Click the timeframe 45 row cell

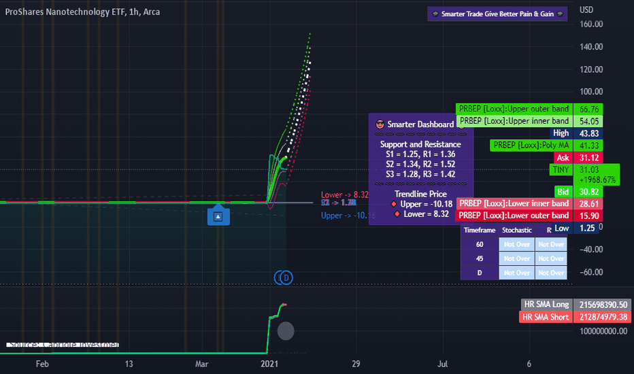pyautogui.click(x=480, y=258)
